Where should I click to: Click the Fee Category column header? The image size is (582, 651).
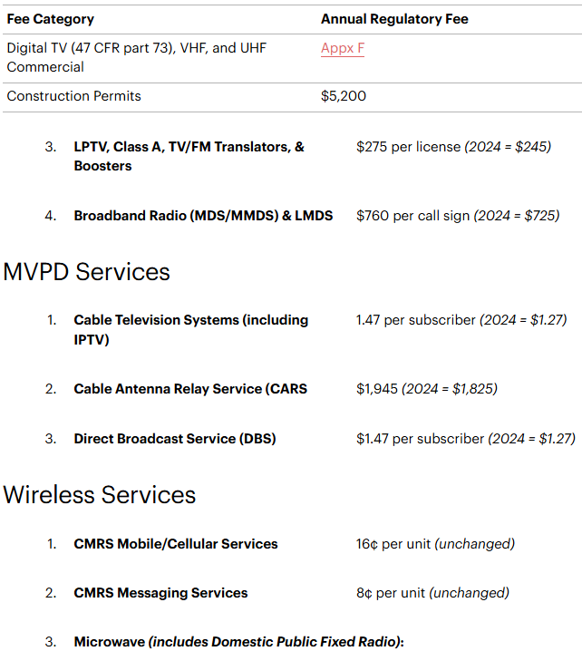(50, 19)
